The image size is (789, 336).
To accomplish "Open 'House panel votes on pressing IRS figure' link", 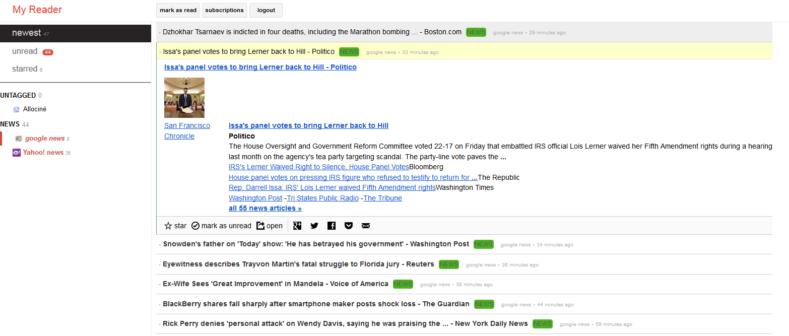I will pos(353,177).
